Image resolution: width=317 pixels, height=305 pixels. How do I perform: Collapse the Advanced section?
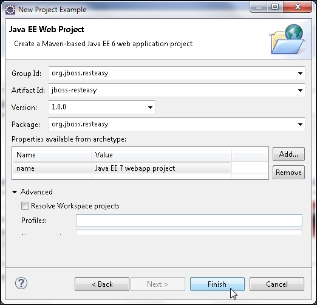coord(15,192)
